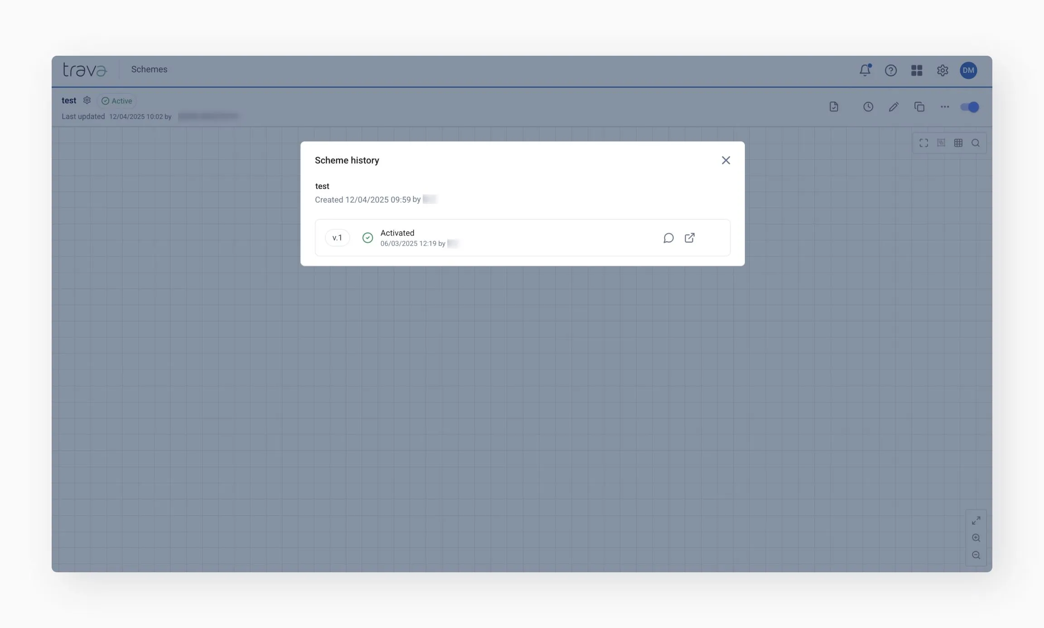Screen dimensions: 1044x628
Task: Toggle the canvas grid view icon
Action: tap(958, 143)
